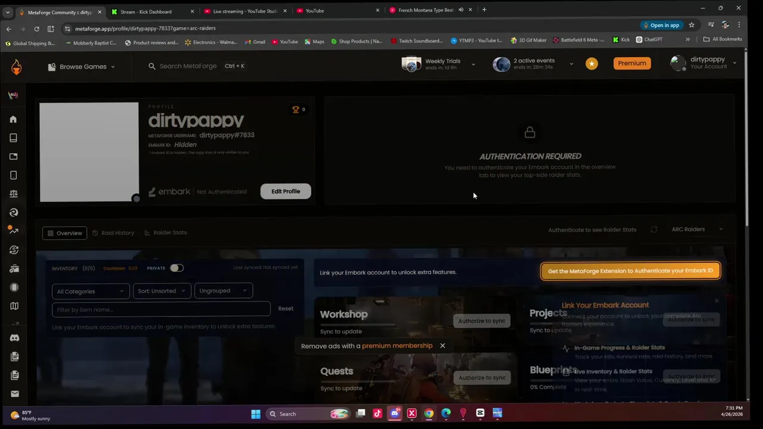The height and width of the screenshot is (429, 763).
Task: Mute the French Montana tab audio icon
Action: (x=460, y=10)
